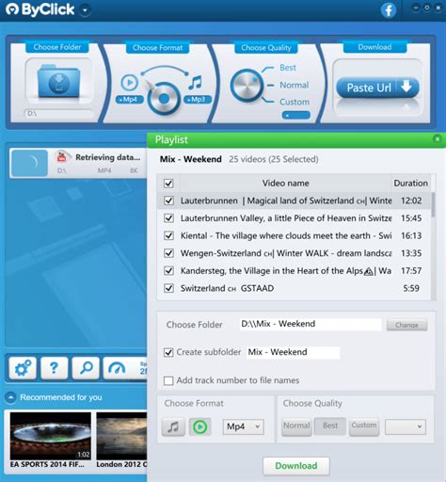Viewport: 446px width, 482px height.
Task: Click the Normal quality button
Action: pyautogui.click(x=296, y=426)
